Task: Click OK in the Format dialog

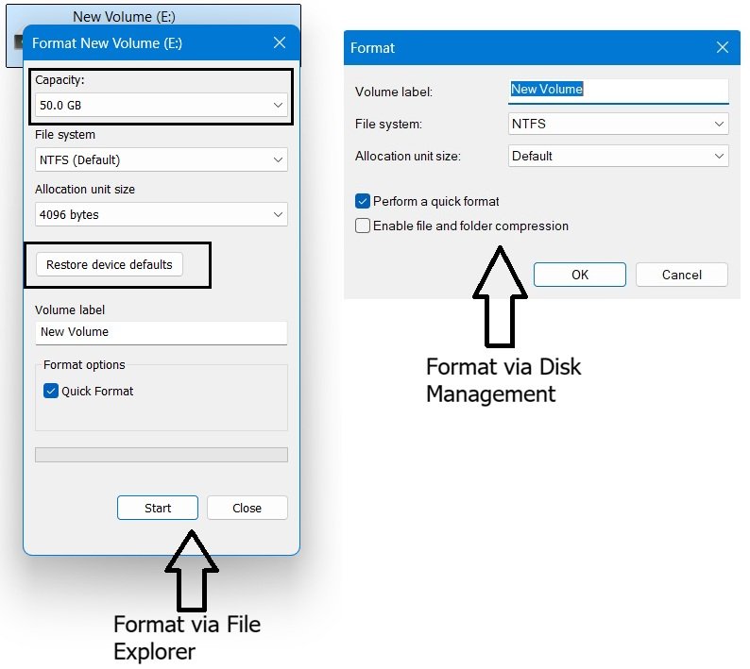Action: (x=580, y=275)
